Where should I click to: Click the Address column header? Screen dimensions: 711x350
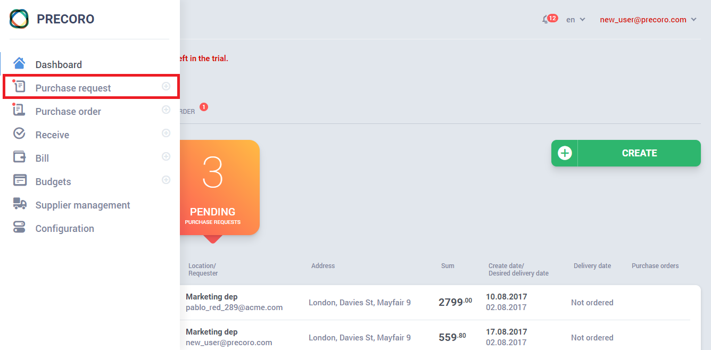323,266
